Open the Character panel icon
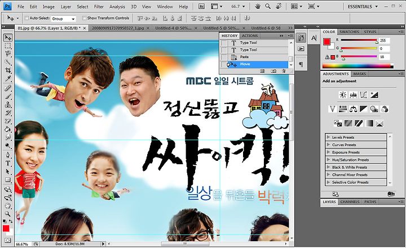This screenshot has height=248, width=406. point(314,38)
